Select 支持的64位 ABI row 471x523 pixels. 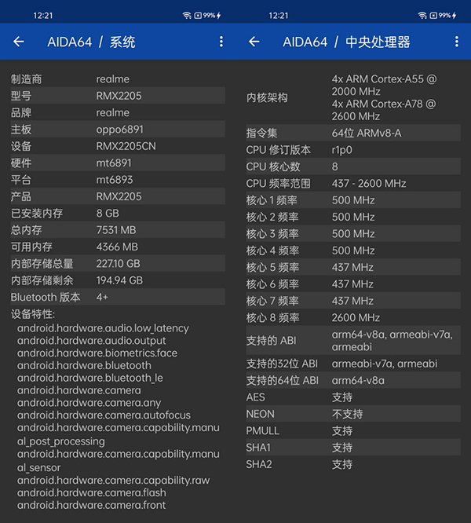[353, 380]
